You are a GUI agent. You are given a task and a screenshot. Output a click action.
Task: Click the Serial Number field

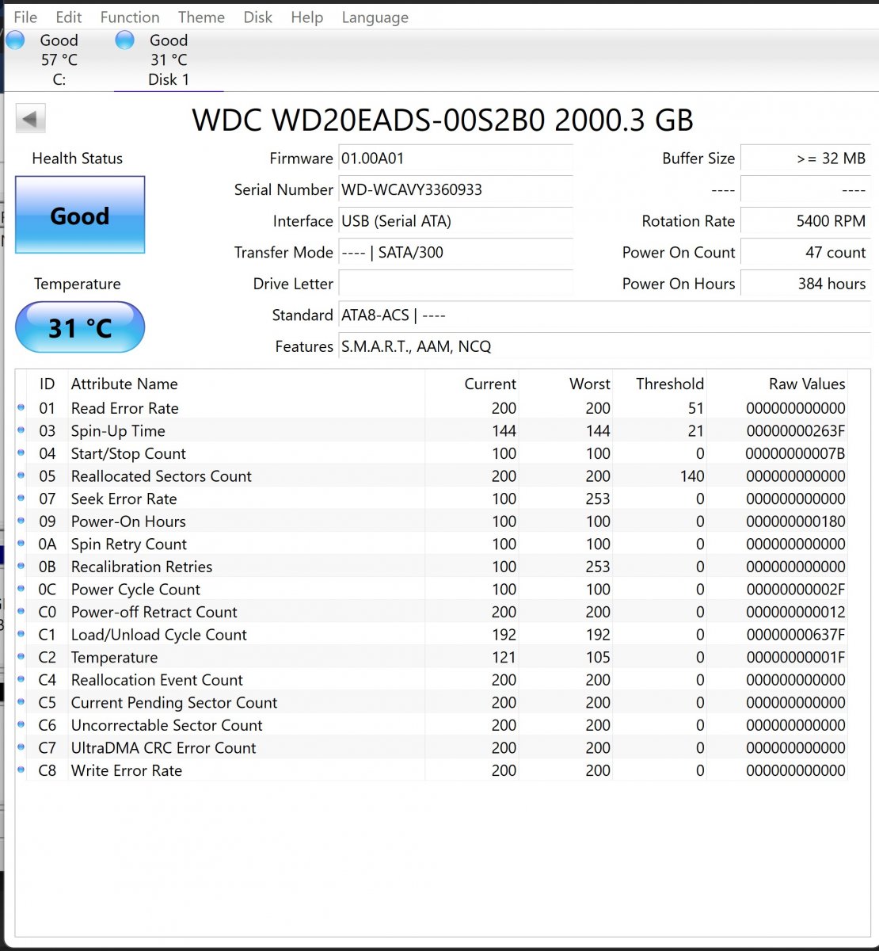coord(455,189)
